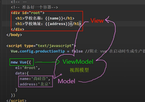
Task: Click the 'name' key in the data object
Action: 24,79
